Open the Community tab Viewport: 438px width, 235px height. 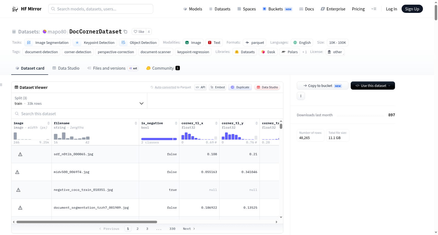coord(163,68)
